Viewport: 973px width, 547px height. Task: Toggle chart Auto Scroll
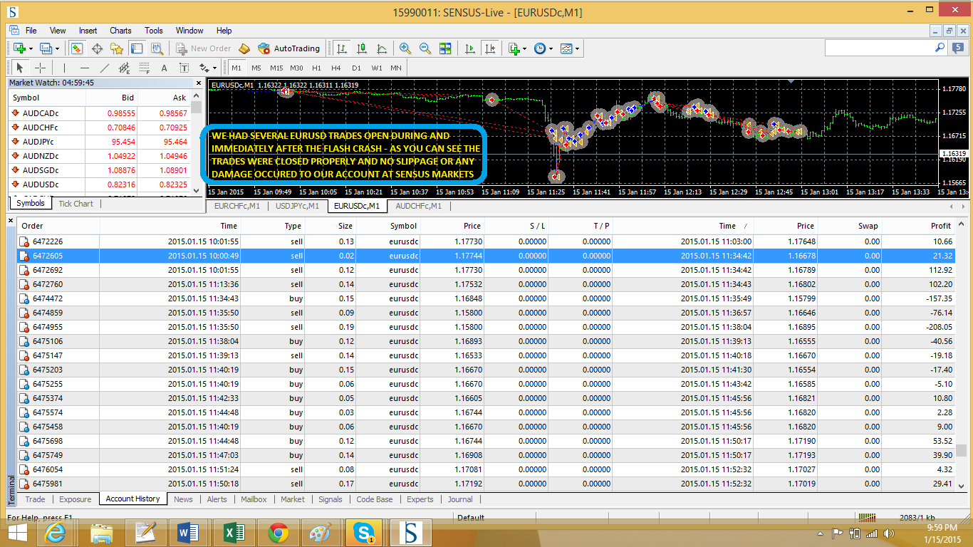[470, 48]
